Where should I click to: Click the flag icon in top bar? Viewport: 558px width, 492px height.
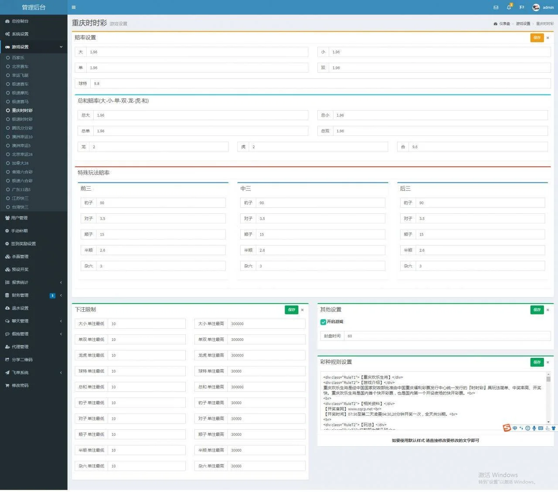point(522,7)
